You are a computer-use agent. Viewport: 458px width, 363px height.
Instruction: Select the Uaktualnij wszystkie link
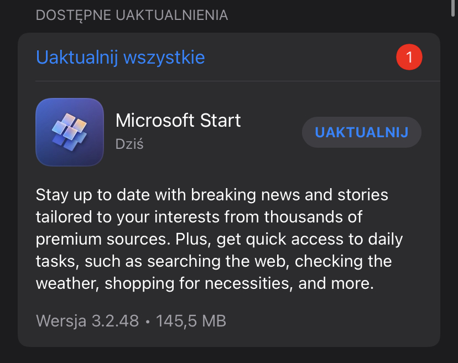tap(121, 58)
